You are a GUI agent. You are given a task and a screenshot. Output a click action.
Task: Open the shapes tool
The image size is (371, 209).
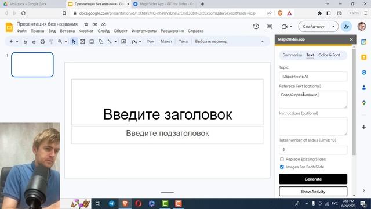point(101,42)
